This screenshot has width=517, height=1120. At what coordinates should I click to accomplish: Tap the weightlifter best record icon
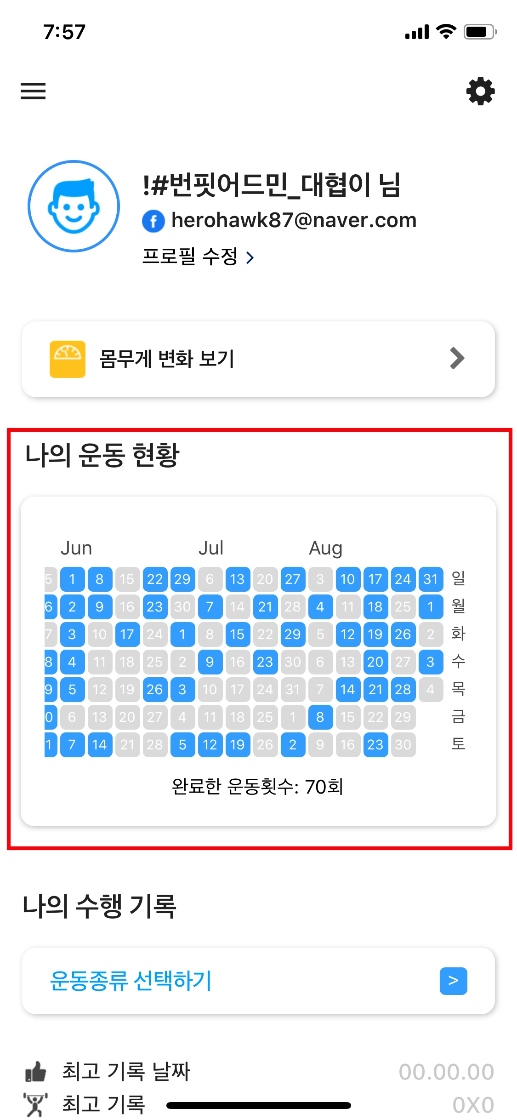[35, 1104]
